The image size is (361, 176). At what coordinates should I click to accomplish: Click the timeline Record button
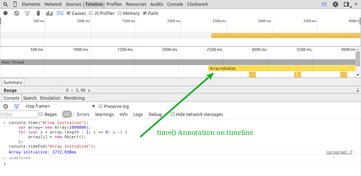point(5,13)
